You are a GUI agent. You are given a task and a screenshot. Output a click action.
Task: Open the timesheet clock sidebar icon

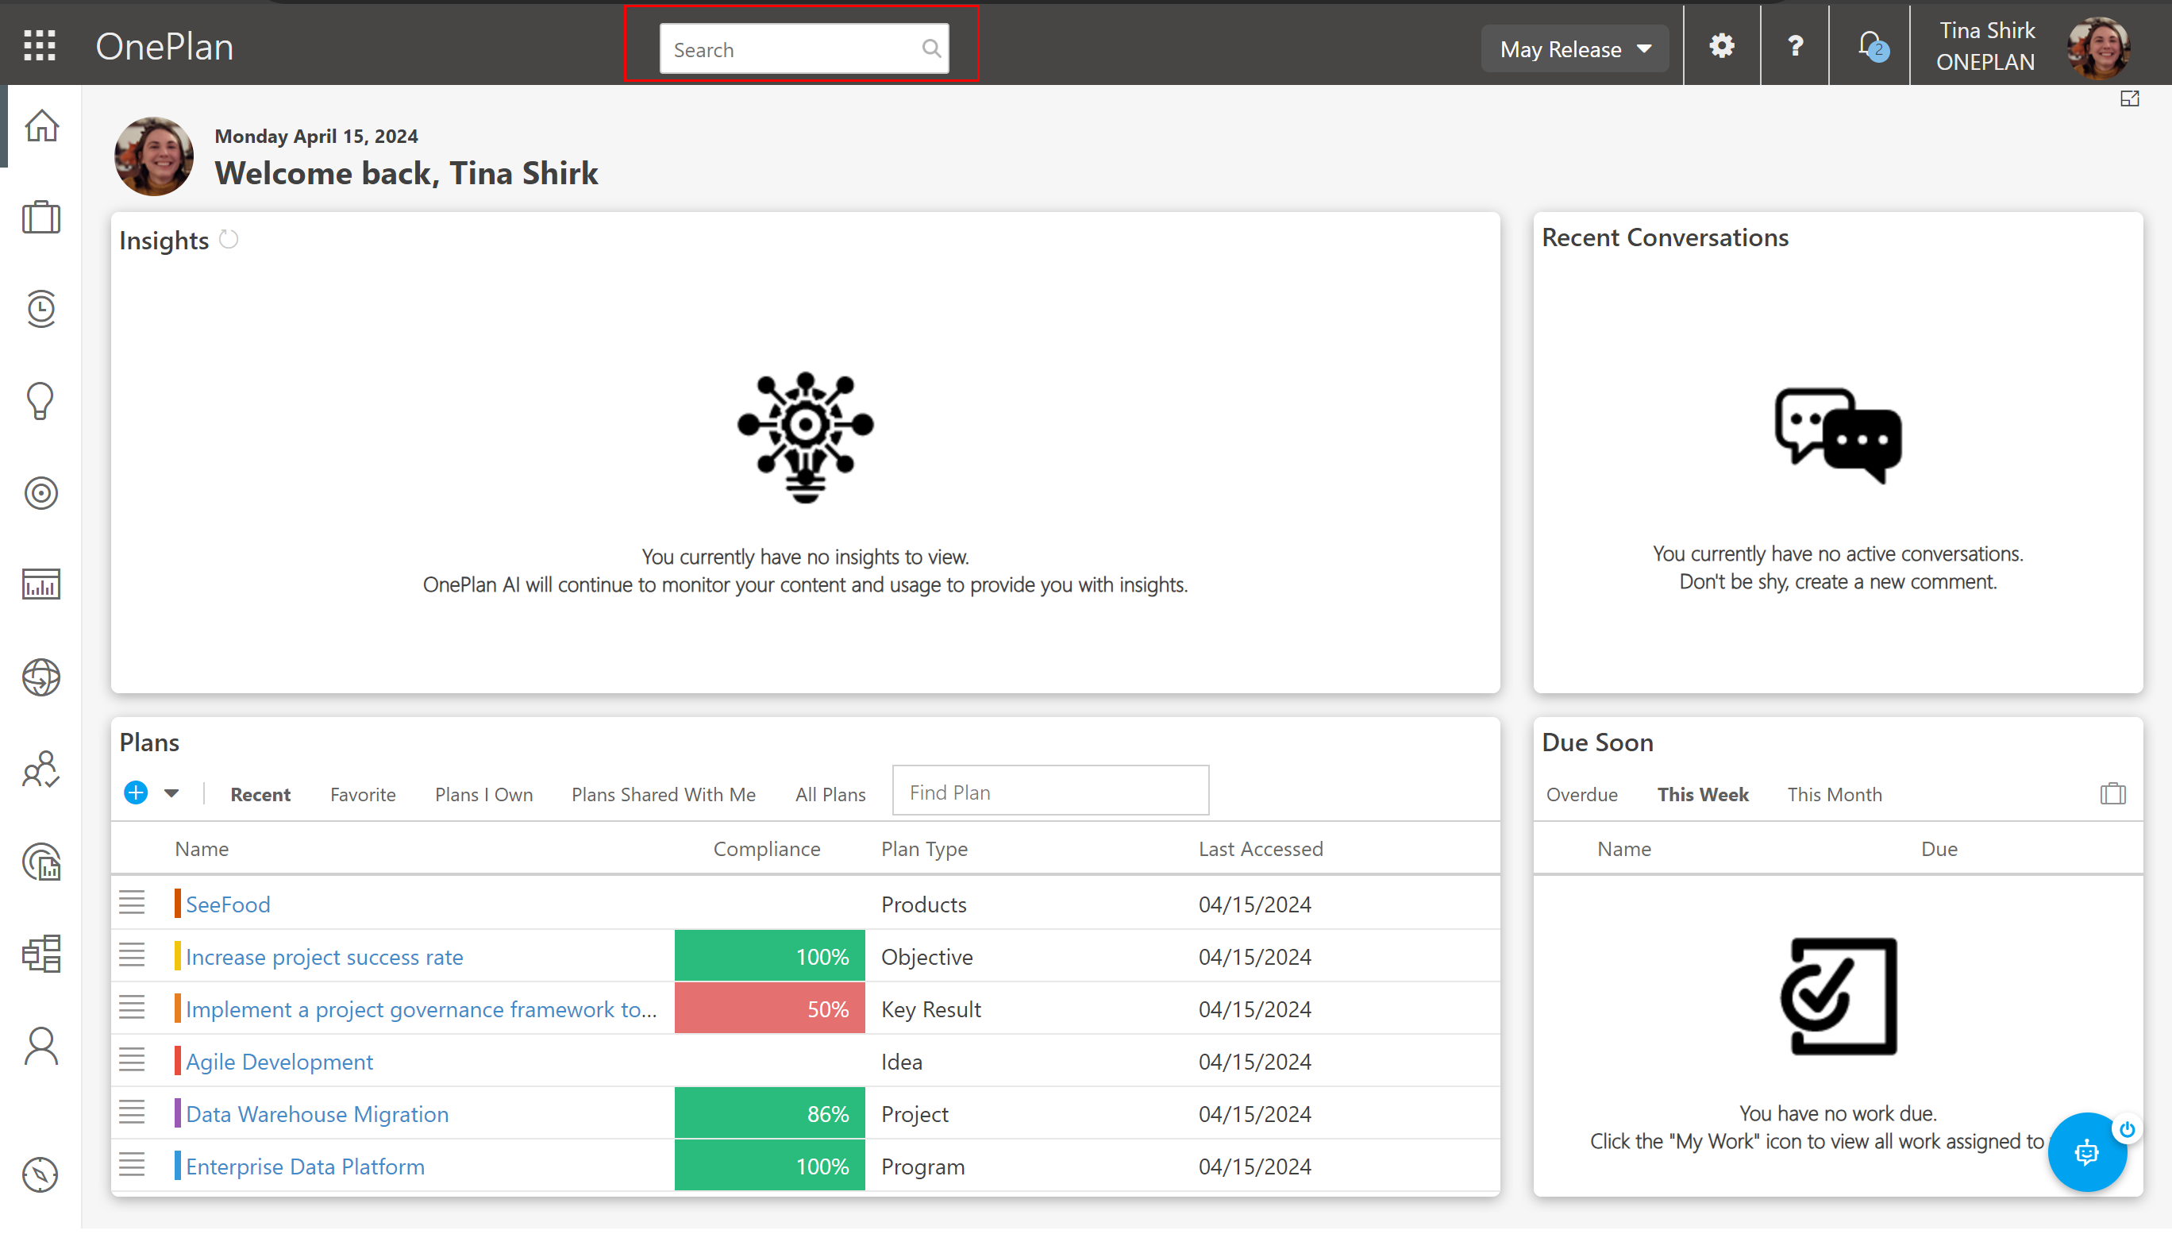[x=40, y=310]
